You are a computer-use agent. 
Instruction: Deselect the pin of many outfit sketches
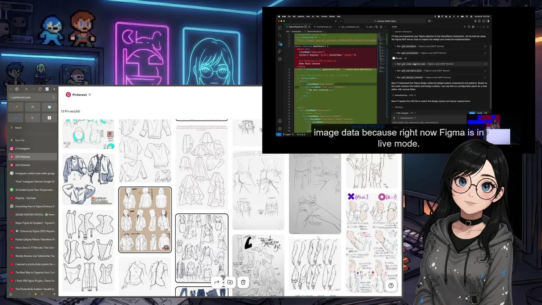click(202, 248)
